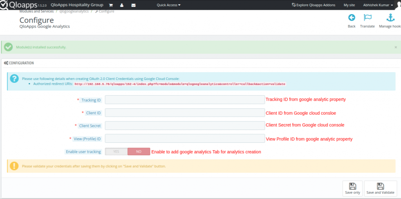The width and height of the screenshot is (401, 199).
Task: Click the View (Profile) ID field label
Action: (87, 139)
